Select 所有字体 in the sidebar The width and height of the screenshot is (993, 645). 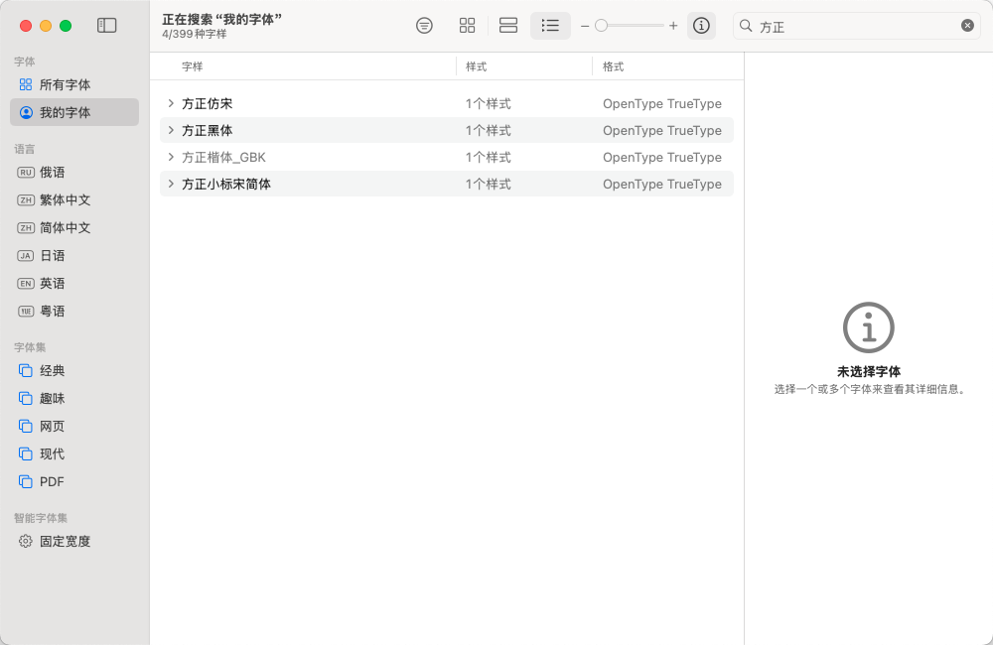65,84
